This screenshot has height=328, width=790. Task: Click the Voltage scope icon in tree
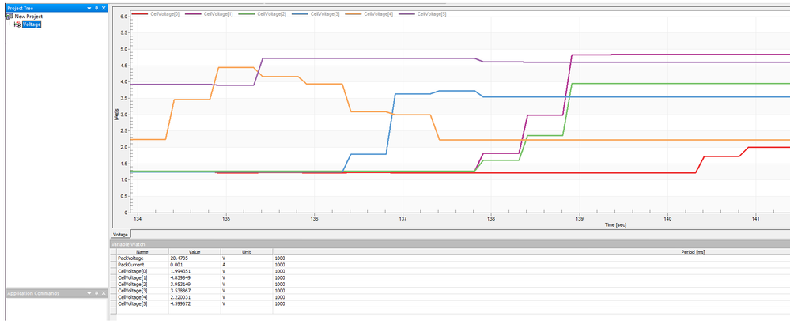click(x=17, y=25)
